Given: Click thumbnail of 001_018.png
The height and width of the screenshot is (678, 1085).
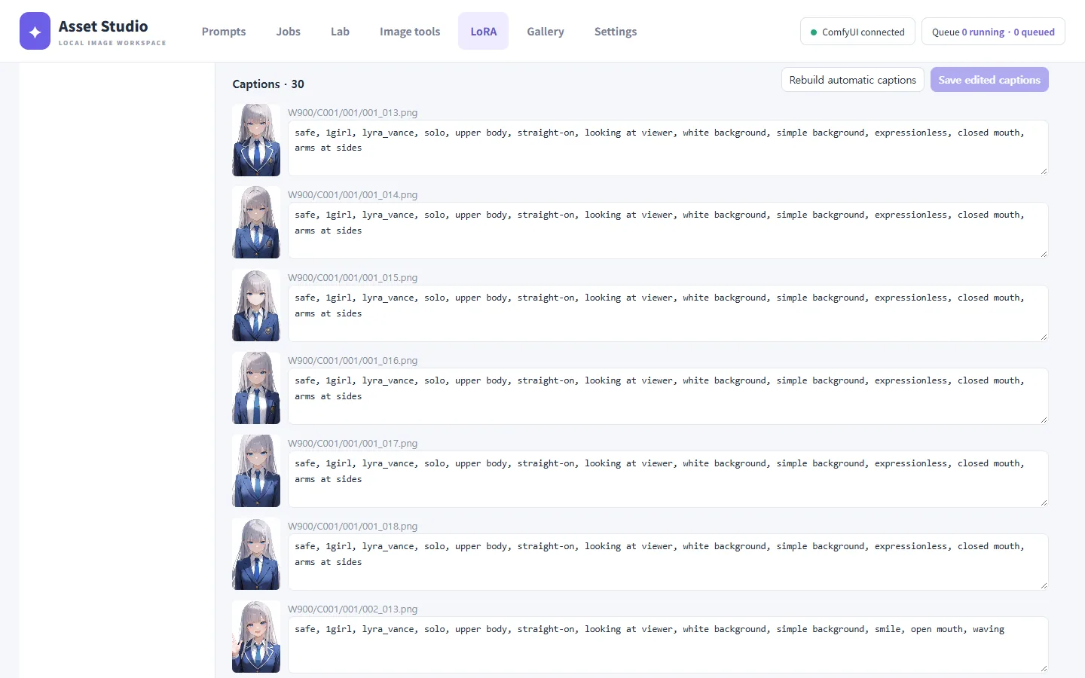Looking at the screenshot, I should 256,554.
